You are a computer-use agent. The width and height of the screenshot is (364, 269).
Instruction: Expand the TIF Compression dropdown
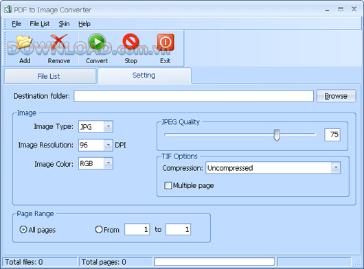(336, 167)
